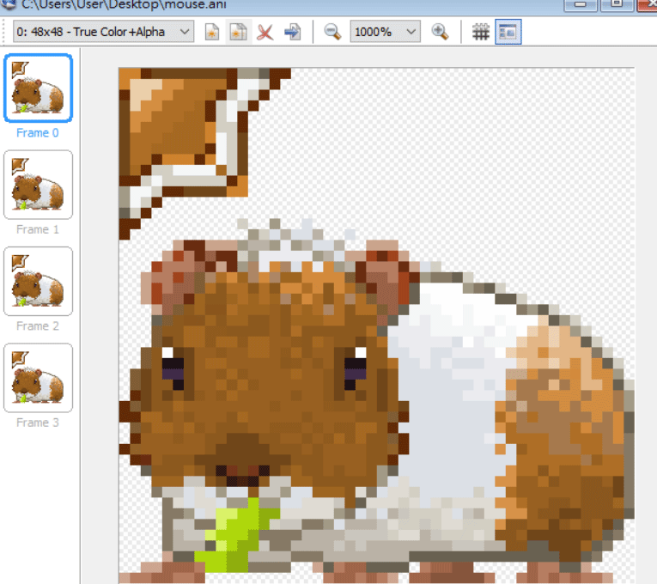Select the Frame 2 thumbnail
Screen dimensions: 657x584
pos(38,281)
